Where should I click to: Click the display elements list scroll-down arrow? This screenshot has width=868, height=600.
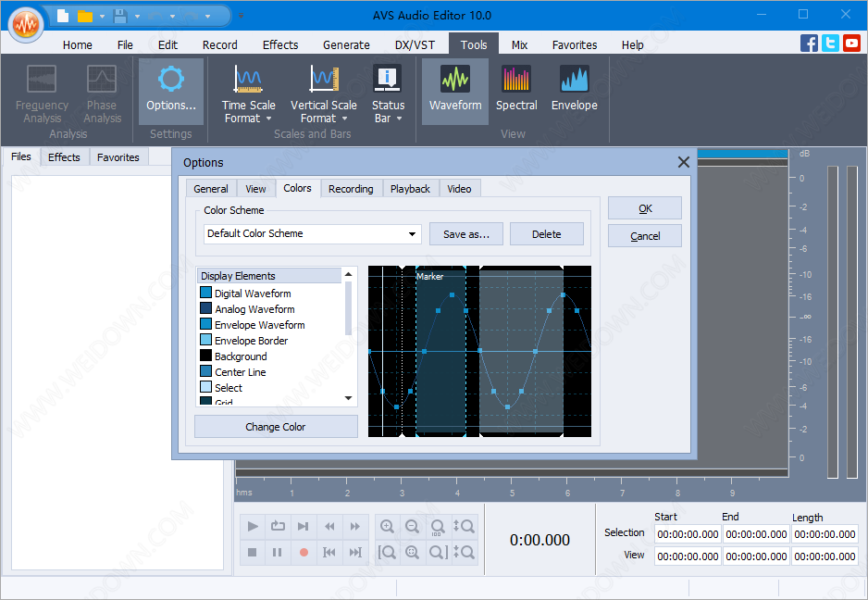pos(348,398)
